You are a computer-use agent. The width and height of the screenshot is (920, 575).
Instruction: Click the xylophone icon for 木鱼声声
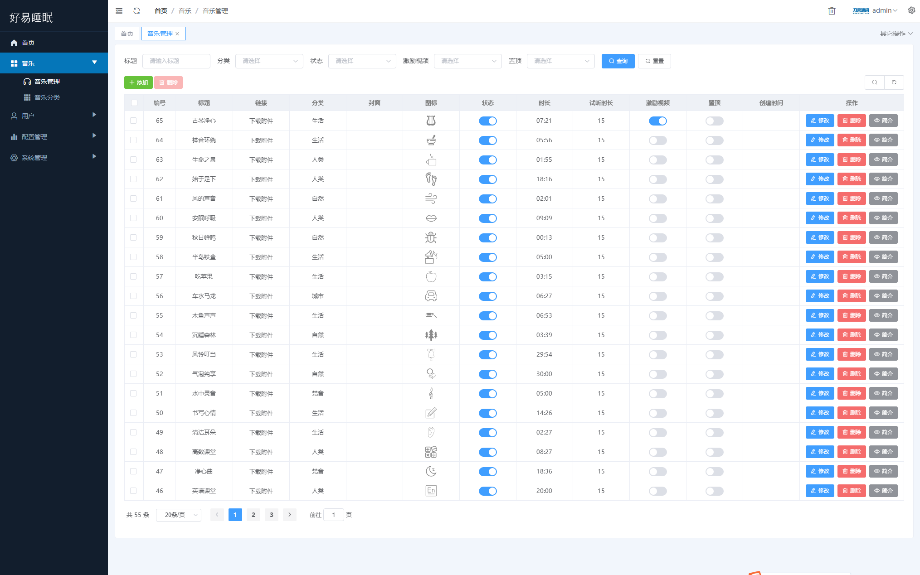(x=432, y=314)
